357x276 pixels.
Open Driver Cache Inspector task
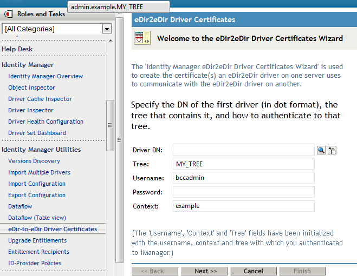click(40, 99)
